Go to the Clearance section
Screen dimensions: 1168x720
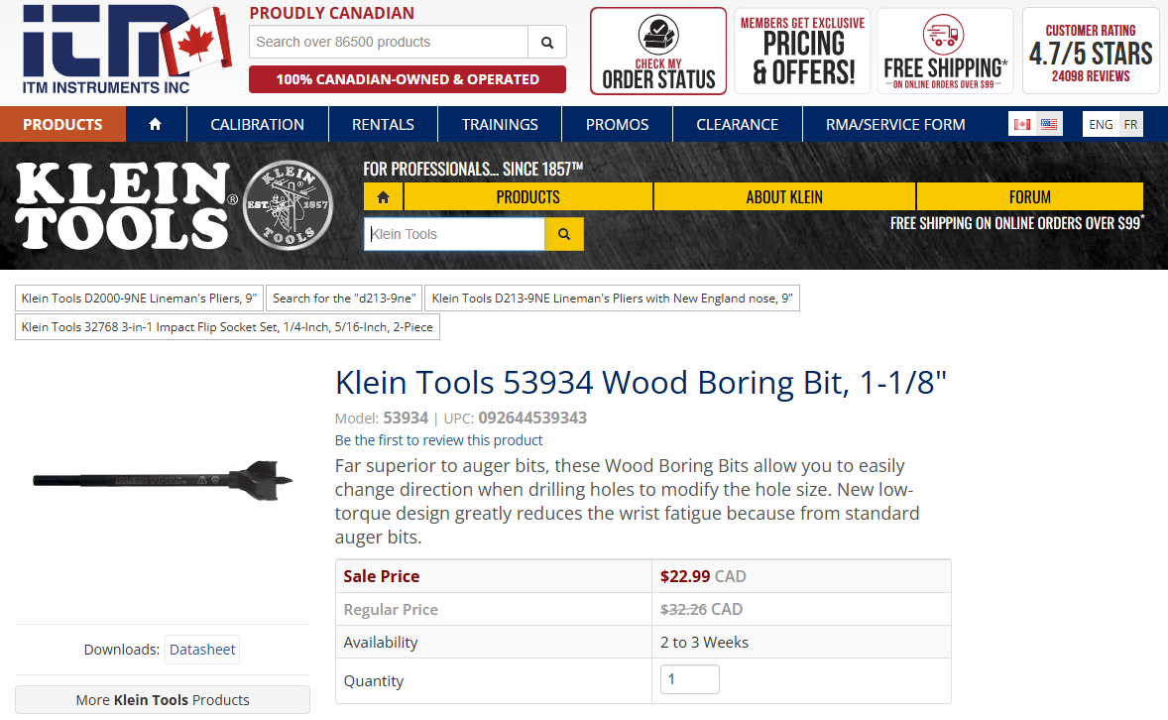[x=737, y=125]
